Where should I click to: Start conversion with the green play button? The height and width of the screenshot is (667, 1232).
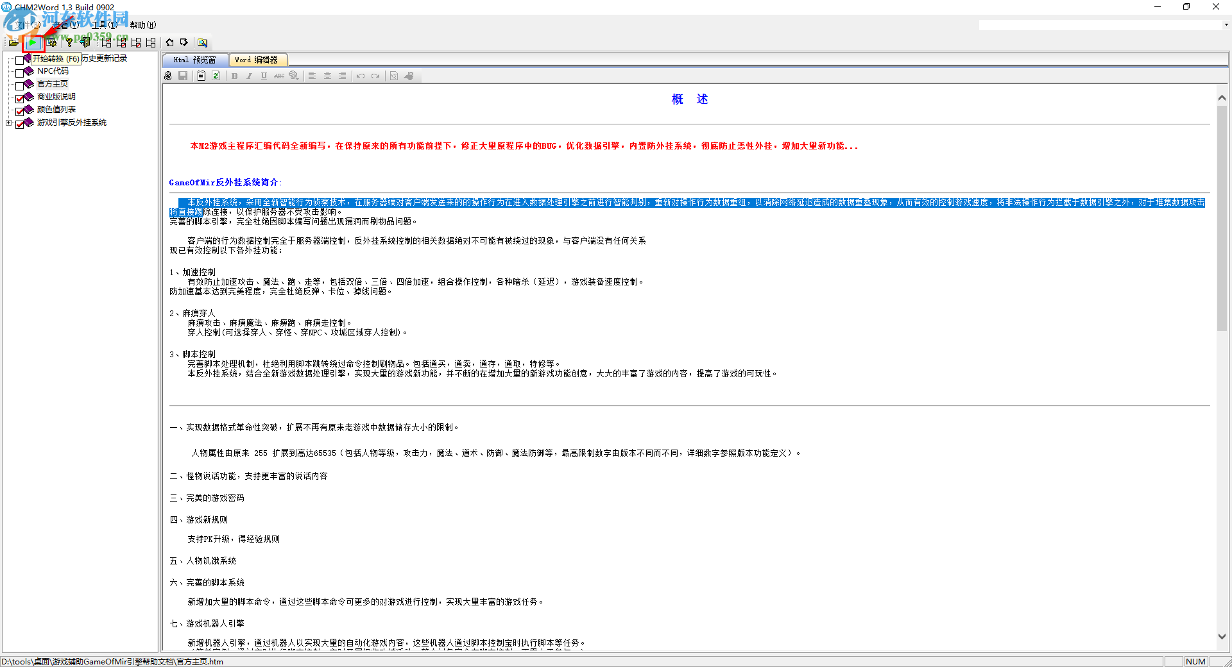click(33, 42)
